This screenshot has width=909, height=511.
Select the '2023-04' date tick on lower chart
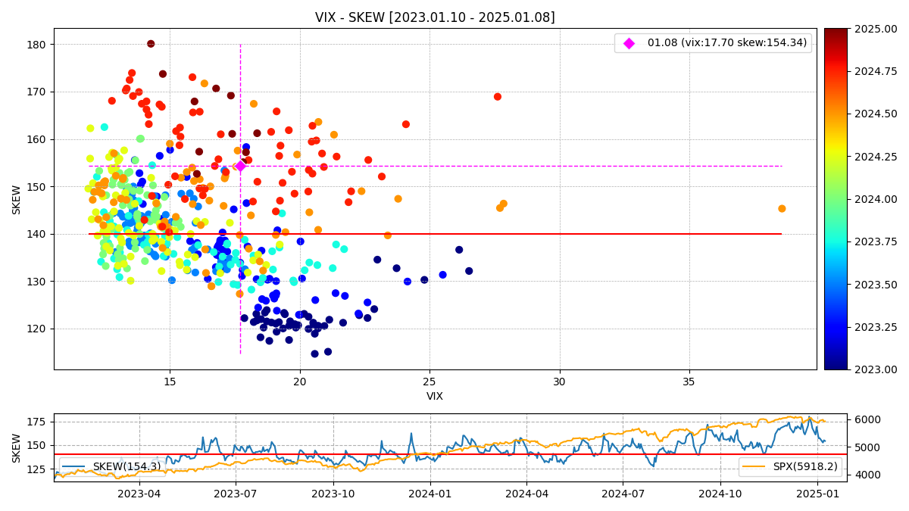click(139, 494)
